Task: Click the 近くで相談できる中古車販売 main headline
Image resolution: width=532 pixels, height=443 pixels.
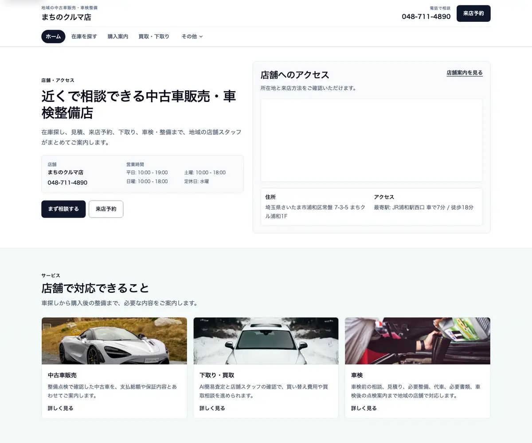Action: [x=138, y=104]
